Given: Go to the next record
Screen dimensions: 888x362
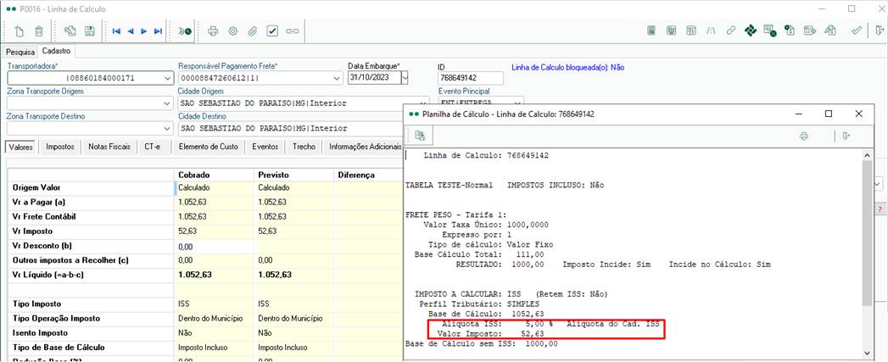Looking at the screenshot, I should click(144, 31).
